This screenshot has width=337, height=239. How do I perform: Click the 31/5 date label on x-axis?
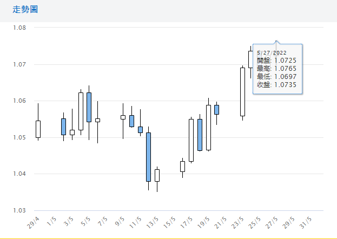click(306, 223)
